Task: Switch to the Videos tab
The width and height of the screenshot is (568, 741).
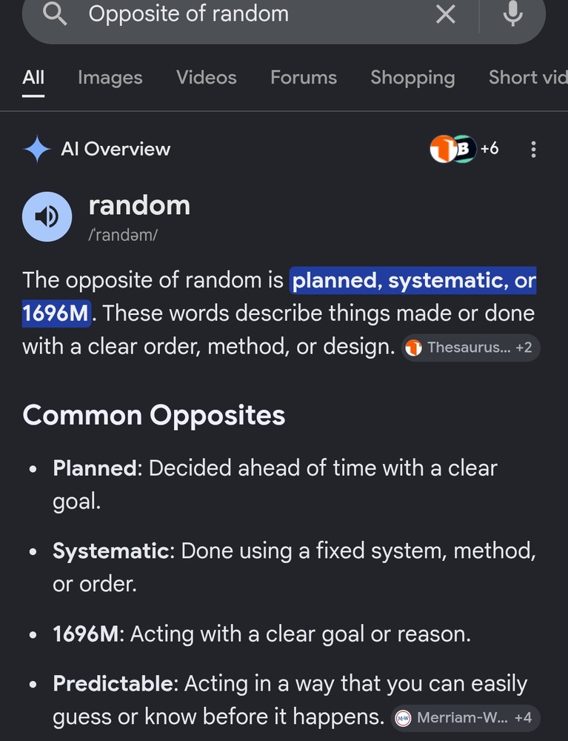Action: click(x=207, y=78)
